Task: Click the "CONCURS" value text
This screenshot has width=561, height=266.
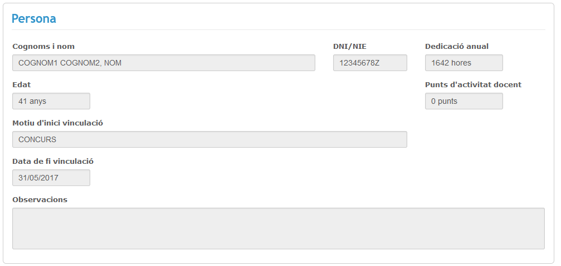Action: [x=37, y=139]
